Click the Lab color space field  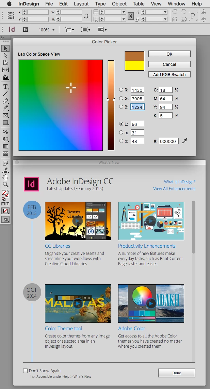pyautogui.click(x=61, y=105)
